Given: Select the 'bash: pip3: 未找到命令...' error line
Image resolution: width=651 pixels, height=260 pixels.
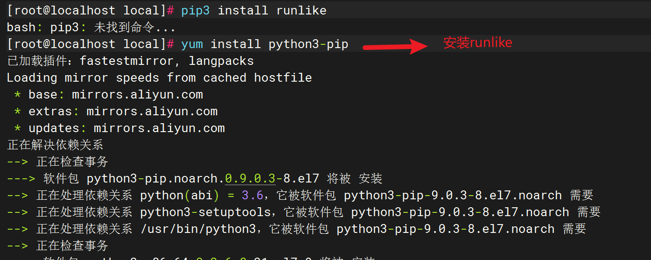Looking at the screenshot, I should tap(91, 28).
